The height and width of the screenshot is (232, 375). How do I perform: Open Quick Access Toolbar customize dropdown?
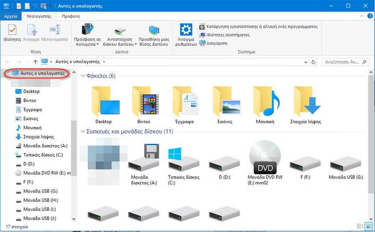[x=51, y=6]
